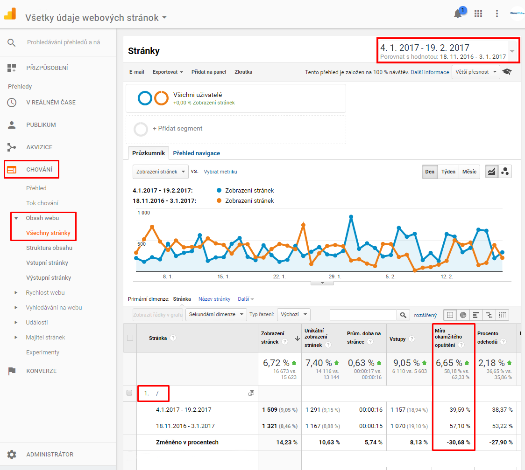The image size is (525, 470).
Task: Set chart granularity to Měsíc
Action: (469, 172)
